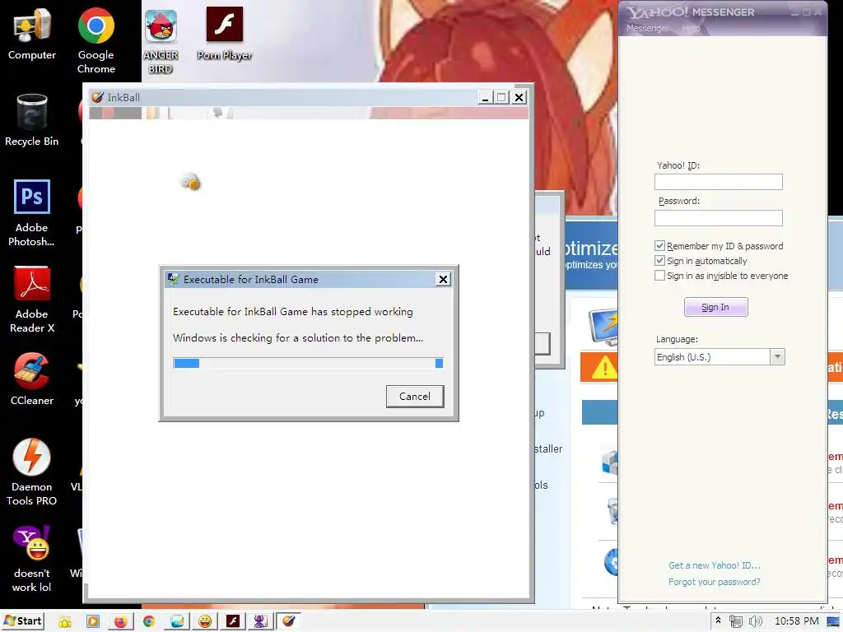The height and width of the screenshot is (632, 843).
Task: Click the Yahoo smiley taskbar button
Action: [205, 622]
